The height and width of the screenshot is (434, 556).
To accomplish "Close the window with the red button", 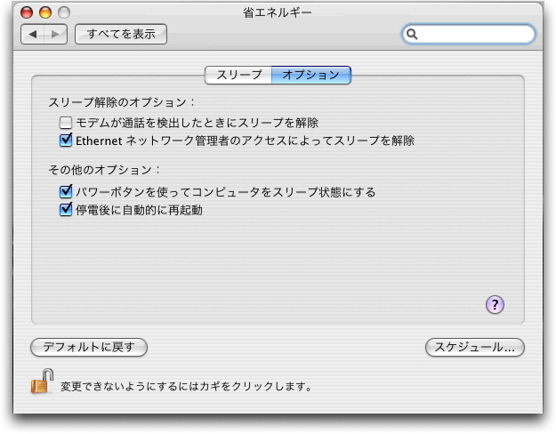I will [27, 12].
